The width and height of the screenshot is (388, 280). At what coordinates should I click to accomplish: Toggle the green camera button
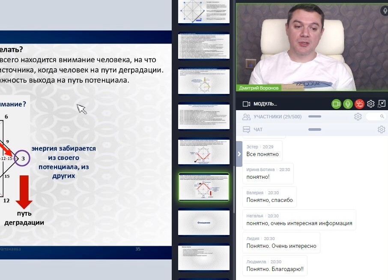336,104
